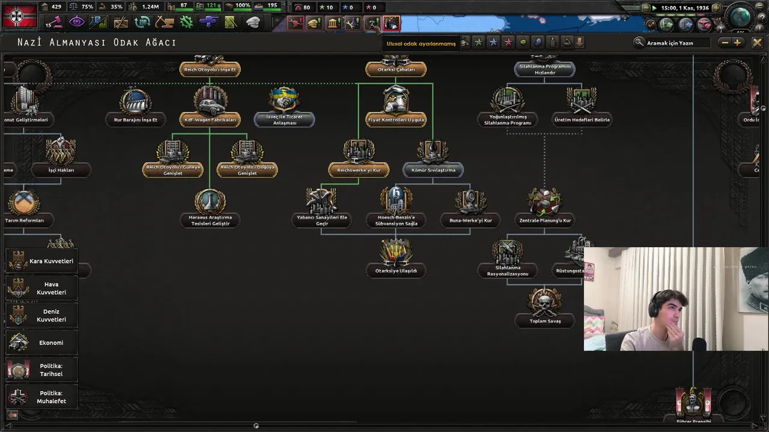The image size is (769, 432).
Task: Select Toplam Savaş skull focus
Action: pyautogui.click(x=545, y=307)
